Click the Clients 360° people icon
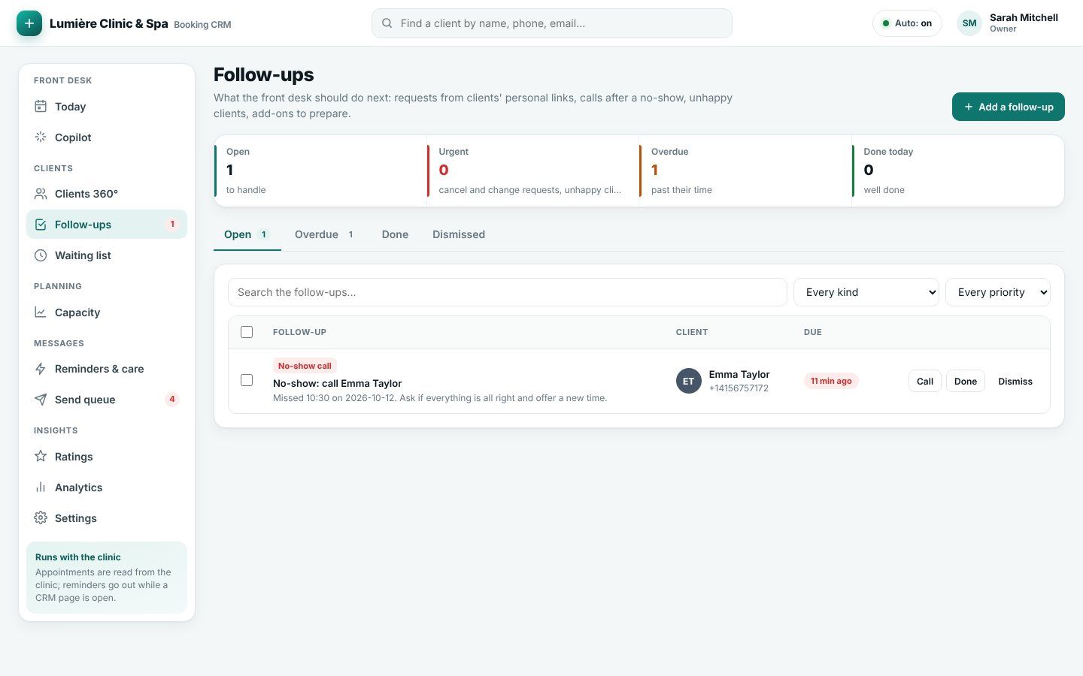Image resolution: width=1083 pixels, height=676 pixels. [41, 194]
